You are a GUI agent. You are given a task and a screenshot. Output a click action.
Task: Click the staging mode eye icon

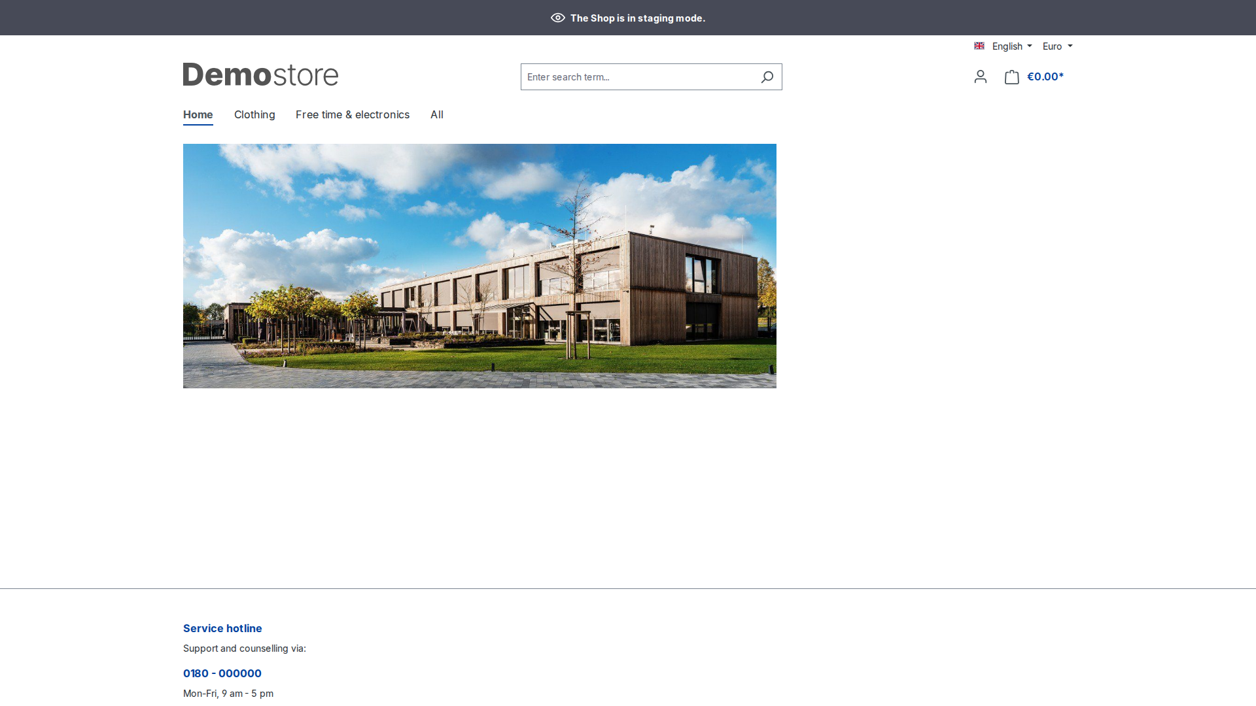(557, 18)
